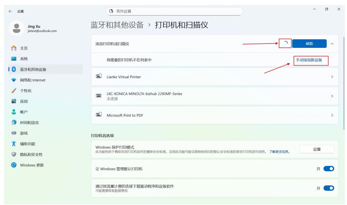Toggle the metered connection driver download switch

(329, 188)
